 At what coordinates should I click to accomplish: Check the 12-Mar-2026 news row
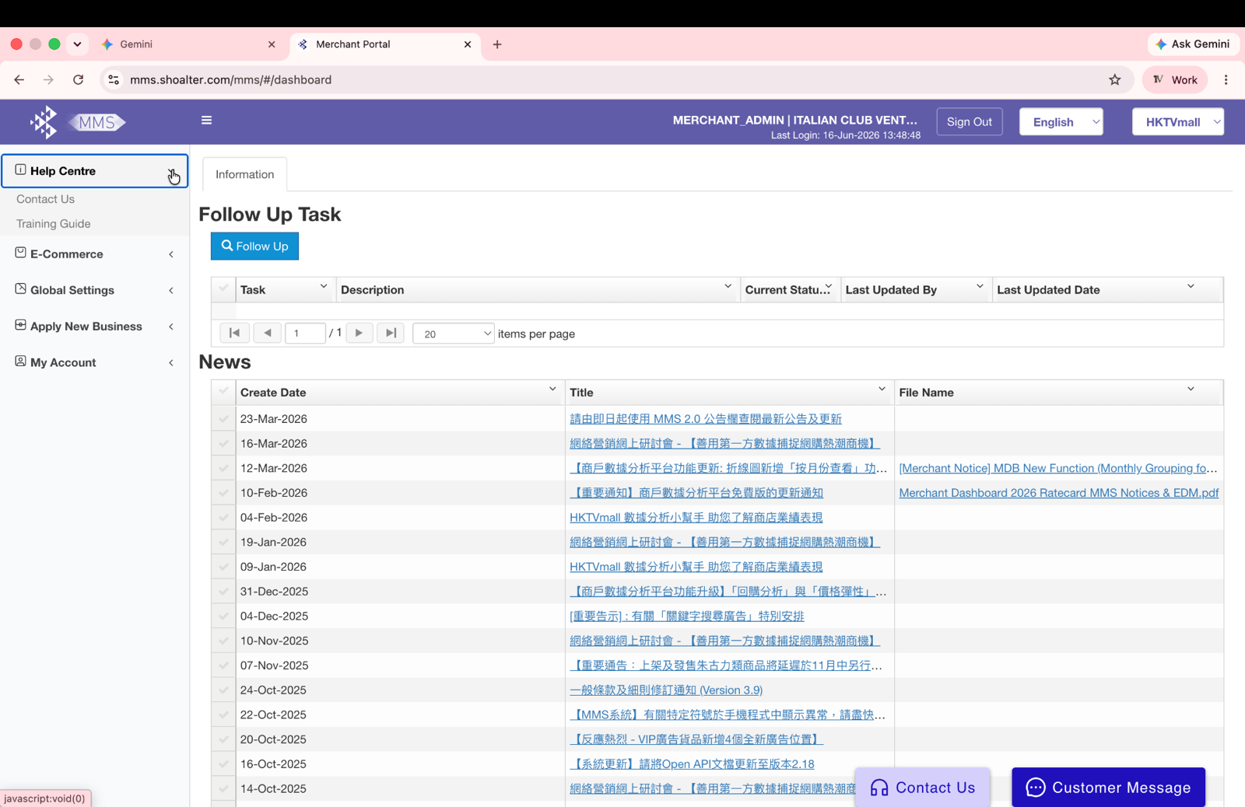pyautogui.click(x=223, y=468)
